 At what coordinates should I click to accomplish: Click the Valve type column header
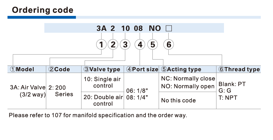pos(102,69)
